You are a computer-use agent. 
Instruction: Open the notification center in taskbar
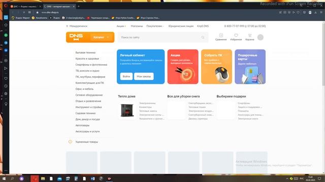coord(319,178)
